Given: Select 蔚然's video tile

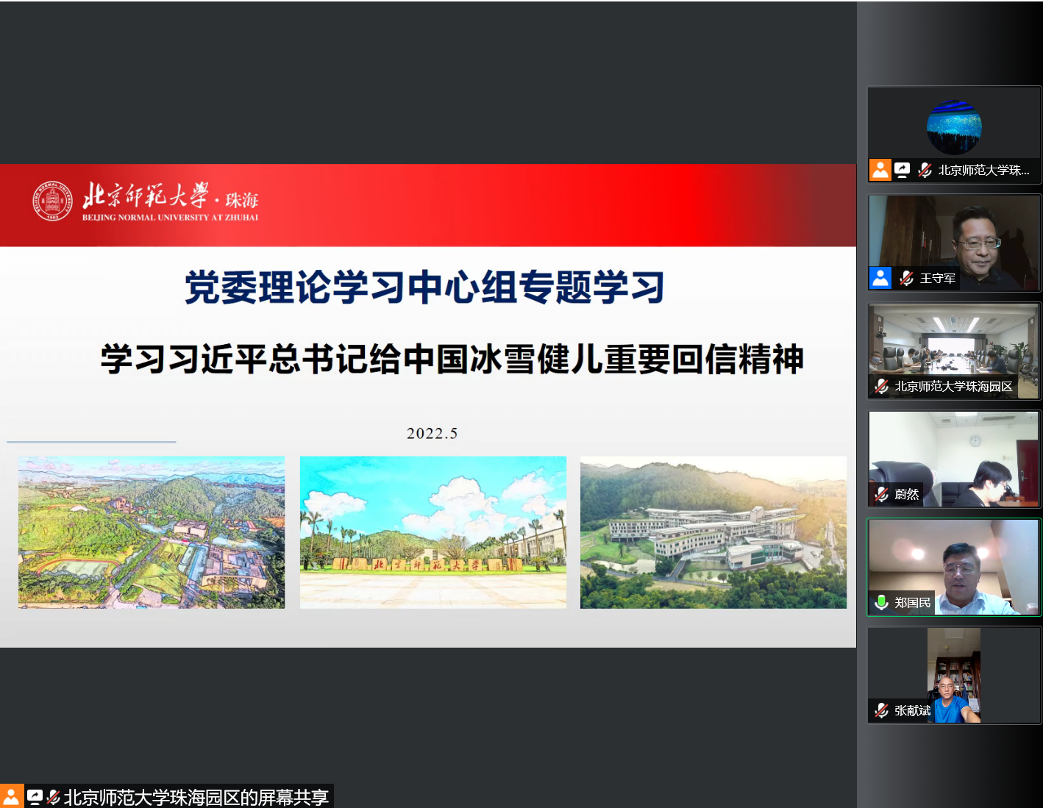Looking at the screenshot, I should click(954, 459).
